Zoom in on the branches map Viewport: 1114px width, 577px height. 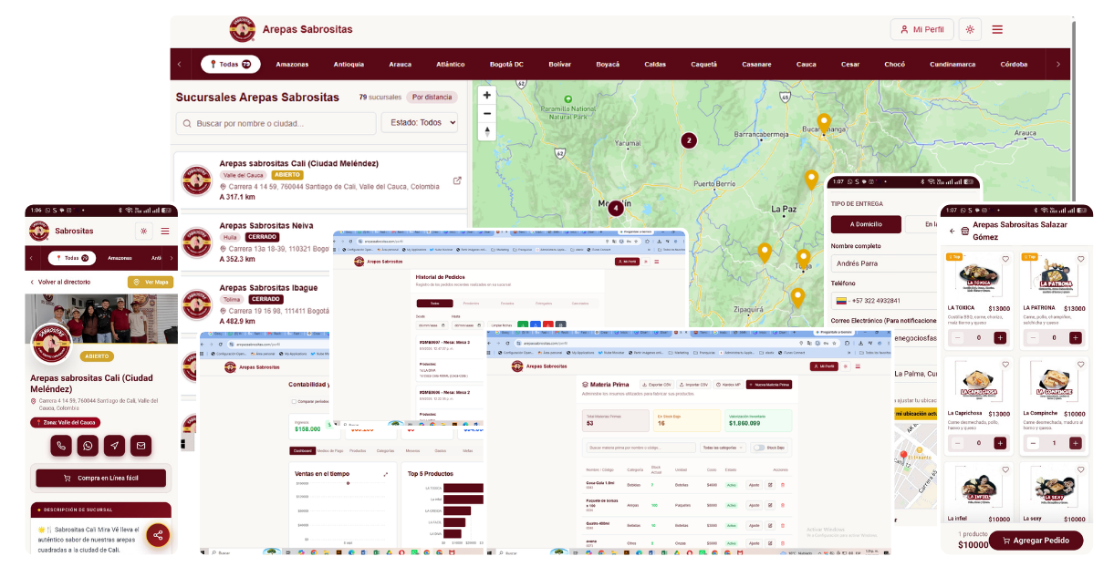coord(487,95)
